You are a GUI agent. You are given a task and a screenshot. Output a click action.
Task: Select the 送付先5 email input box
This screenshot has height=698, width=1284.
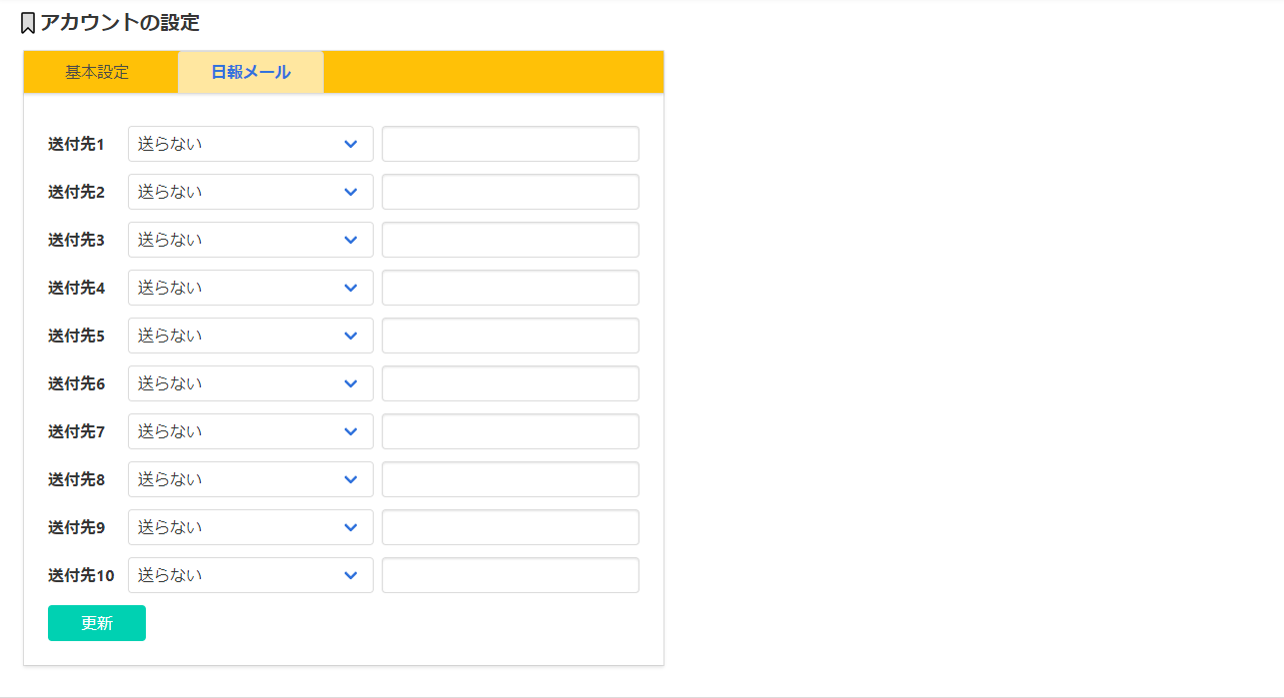point(511,336)
